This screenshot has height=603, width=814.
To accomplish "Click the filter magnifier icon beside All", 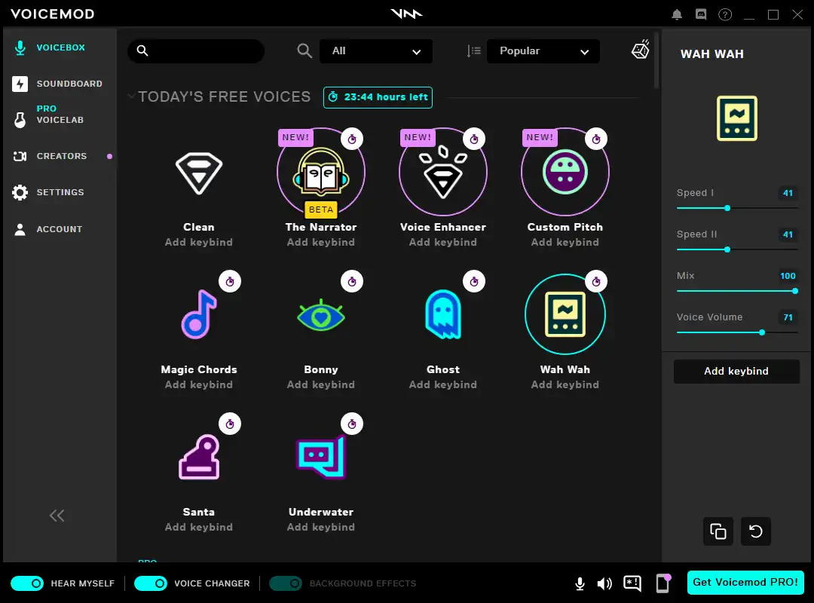I will tap(304, 51).
